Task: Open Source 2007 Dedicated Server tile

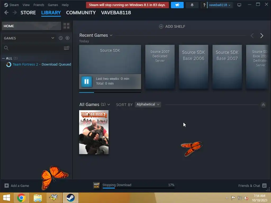Action: click(x=160, y=67)
